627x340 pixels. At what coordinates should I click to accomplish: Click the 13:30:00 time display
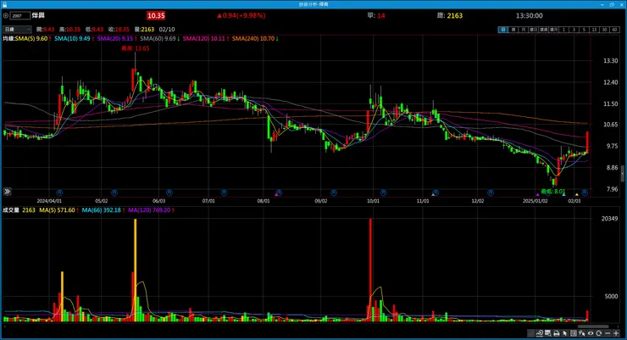(x=529, y=15)
